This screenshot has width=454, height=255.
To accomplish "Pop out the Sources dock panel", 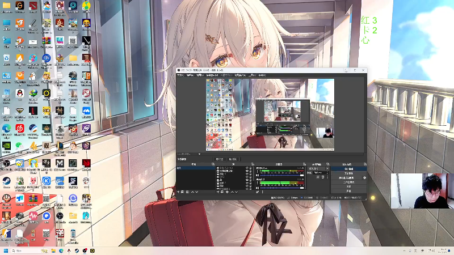I will click(253, 164).
